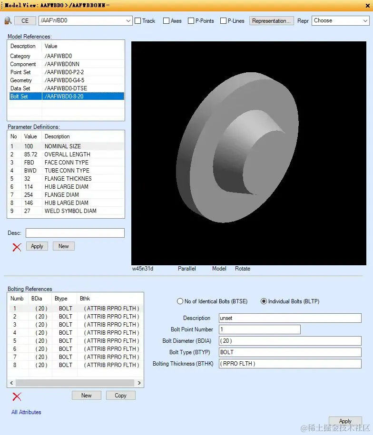Click New under Bolting References
373x435 pixels.
[86, 396]
